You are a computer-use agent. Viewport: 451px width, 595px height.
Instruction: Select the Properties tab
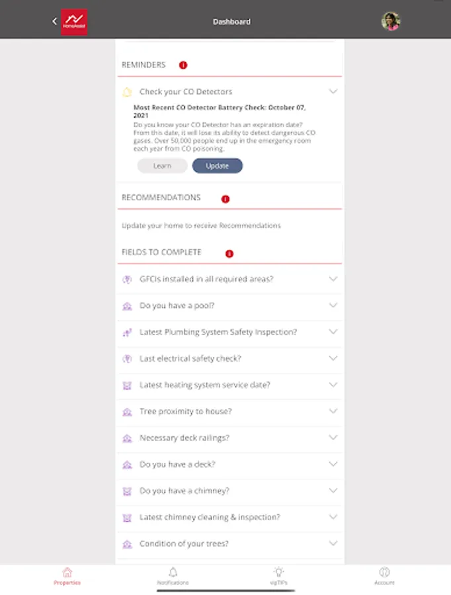coord(67,575)
